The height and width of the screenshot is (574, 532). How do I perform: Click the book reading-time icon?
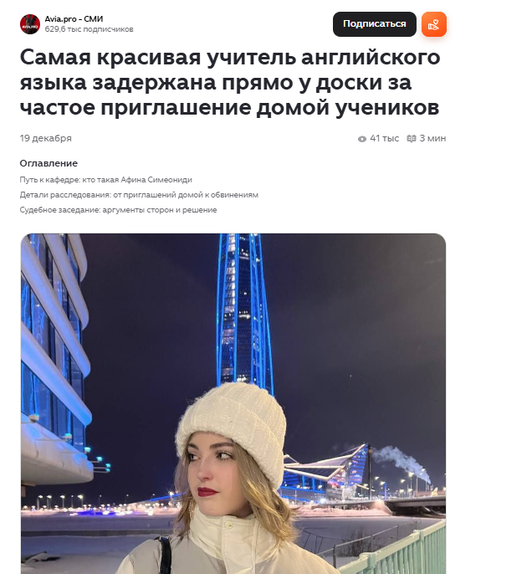(412, 139)
